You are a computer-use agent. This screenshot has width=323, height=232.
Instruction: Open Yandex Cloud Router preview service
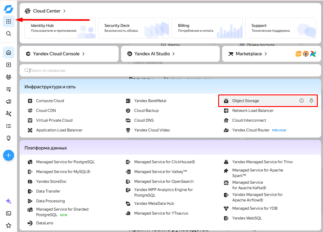[x=251, y=130]
